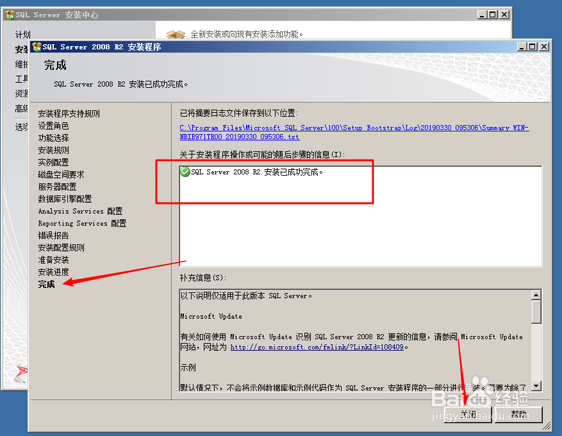Select the 服务器配置 step
This screenshot has width=562, height=436.
pos(57,187)
